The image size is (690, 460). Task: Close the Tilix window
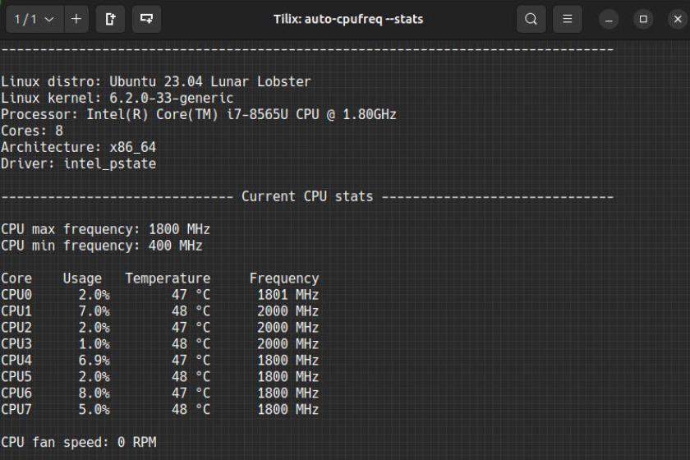click(678, 20)
